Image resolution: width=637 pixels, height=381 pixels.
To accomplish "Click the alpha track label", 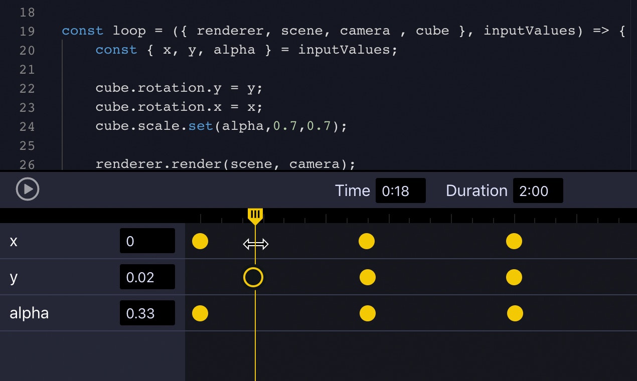I will 29,313.
